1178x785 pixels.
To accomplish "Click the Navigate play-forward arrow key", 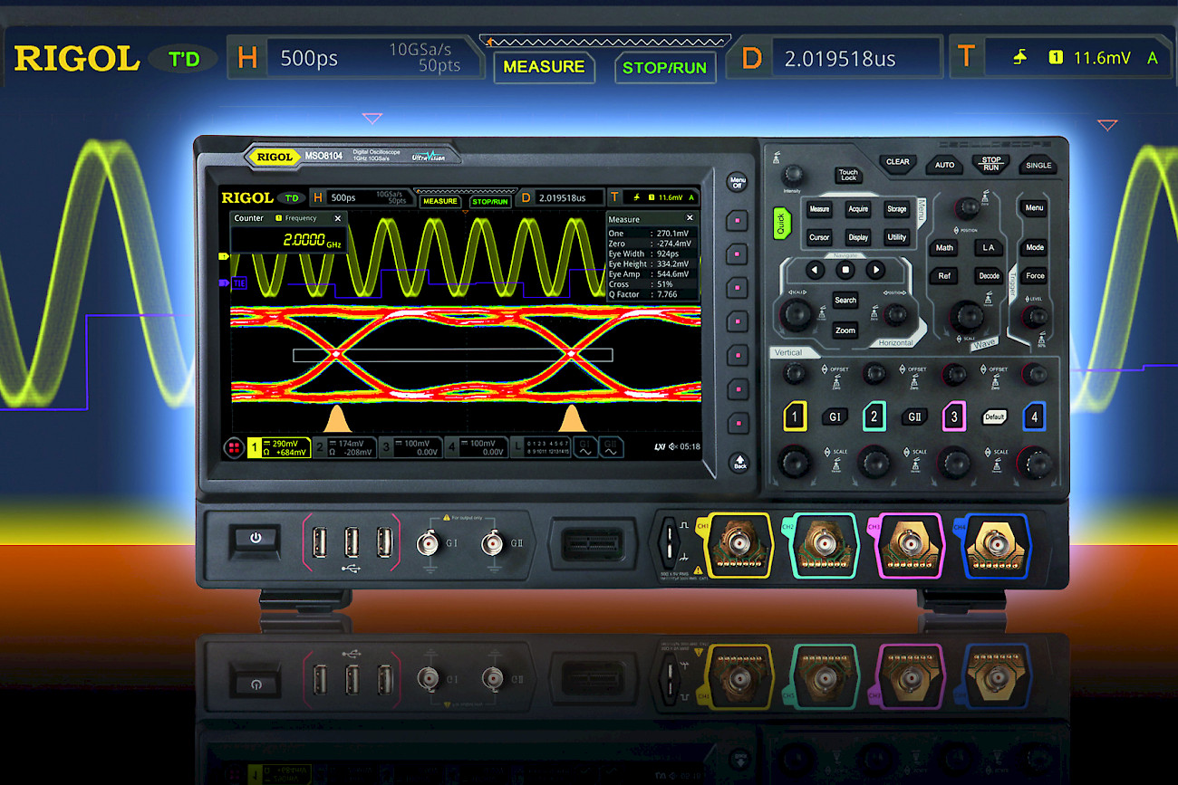I will (874, 269).
